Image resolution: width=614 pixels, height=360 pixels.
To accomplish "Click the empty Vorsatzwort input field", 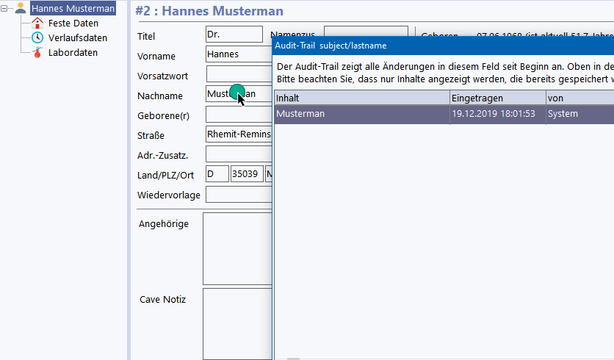I will coord(238,74).
